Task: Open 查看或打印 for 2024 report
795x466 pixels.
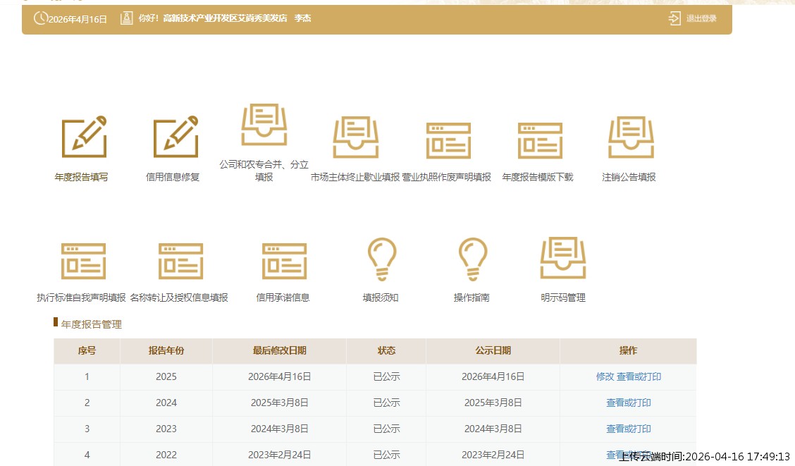Action: [628, 403]
